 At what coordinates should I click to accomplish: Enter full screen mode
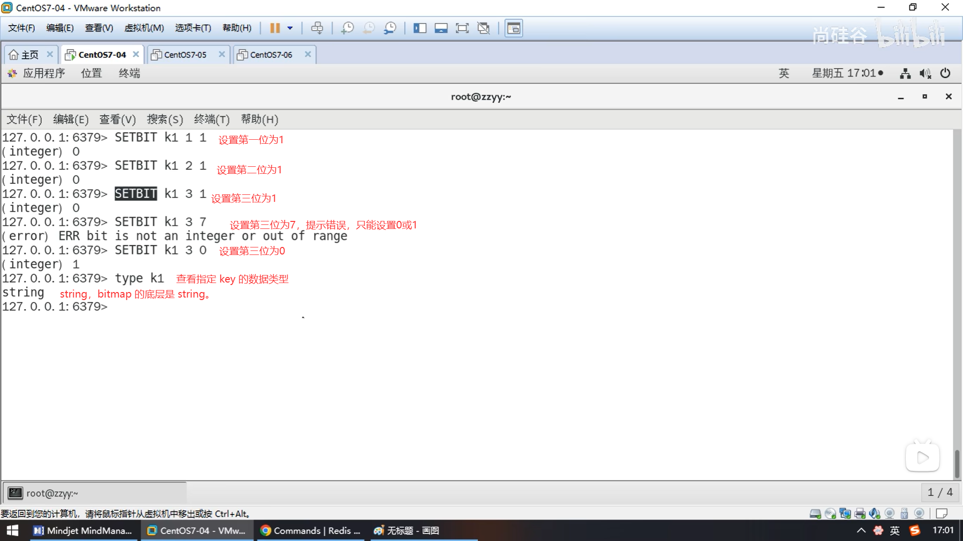pos(462,28)
